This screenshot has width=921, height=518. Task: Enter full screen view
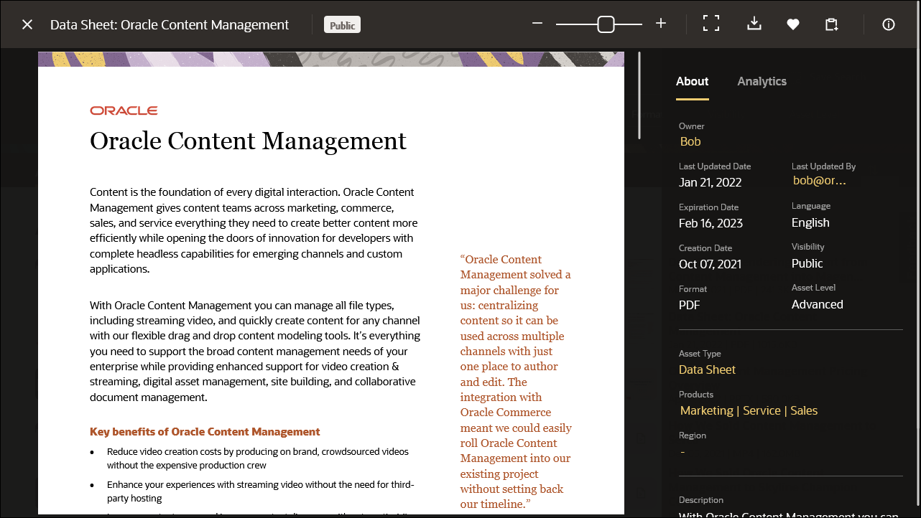[711, 24]
